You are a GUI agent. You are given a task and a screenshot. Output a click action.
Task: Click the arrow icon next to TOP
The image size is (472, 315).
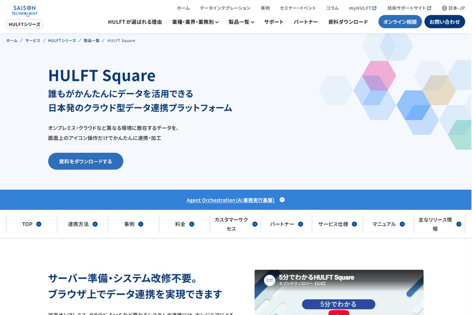tap(39, 224)
